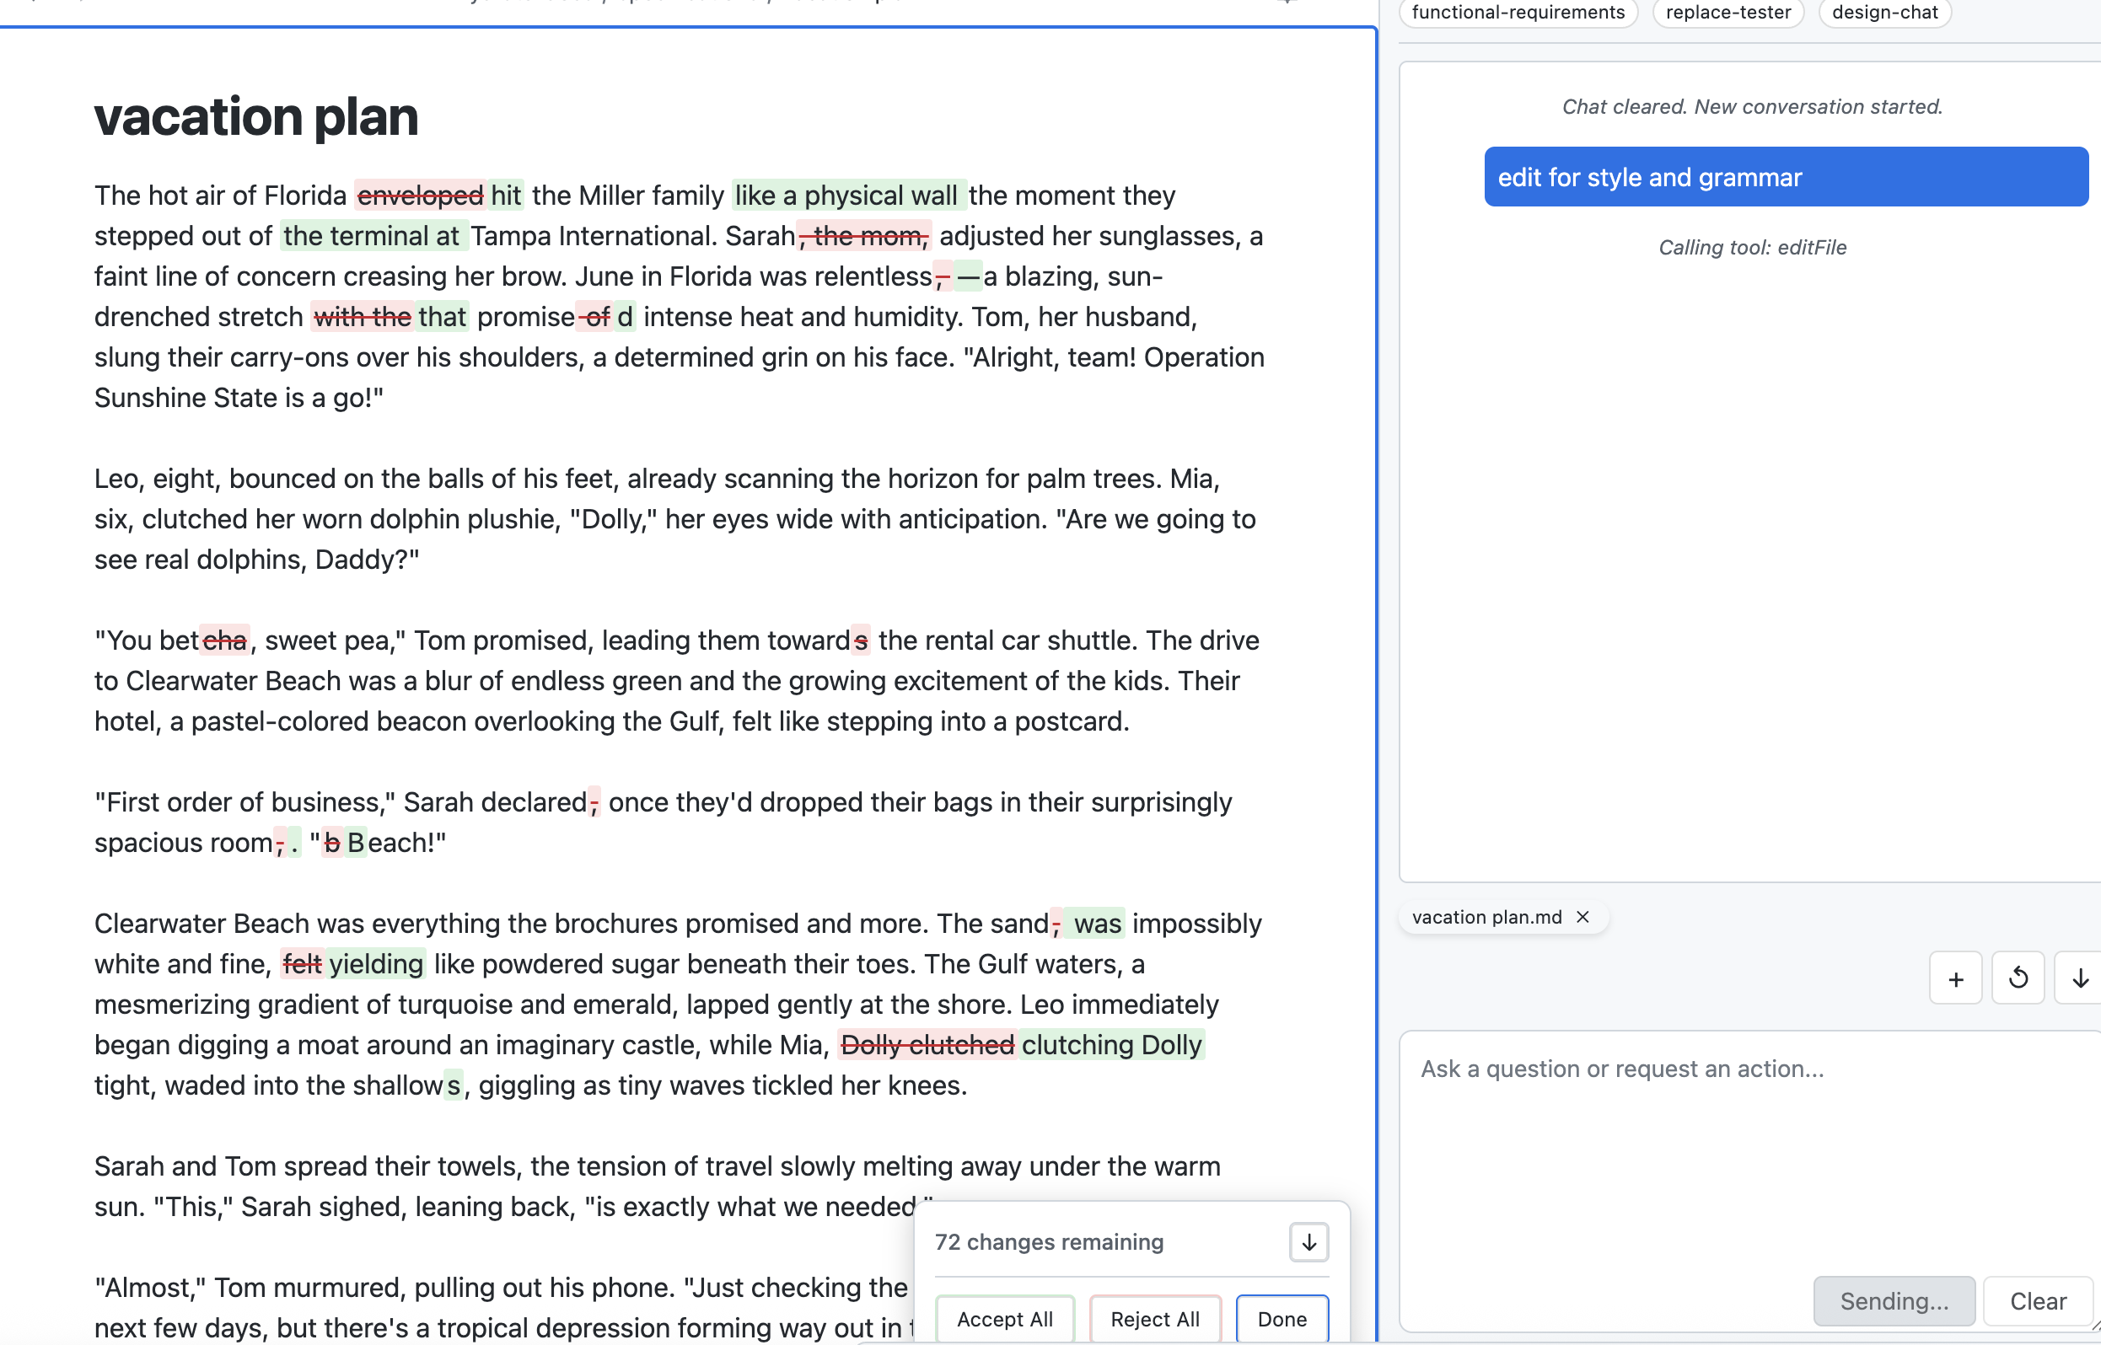Image resolution: width=2101 pixels, height=1345 pixels.
Task: Select the functional-requirements tag
Action: click(x=1518, y=13)
